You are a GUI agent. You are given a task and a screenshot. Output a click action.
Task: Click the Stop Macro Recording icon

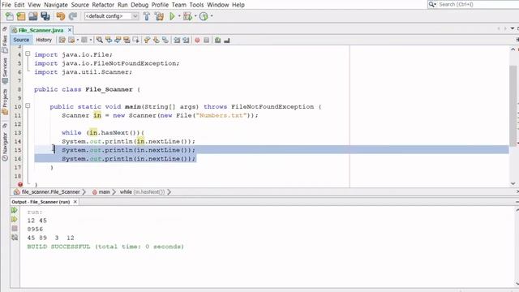[x=207, y=40]
